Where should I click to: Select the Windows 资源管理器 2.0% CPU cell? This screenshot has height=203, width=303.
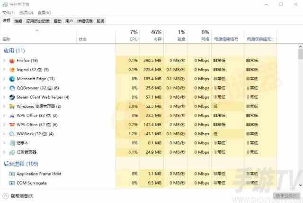coord(128,106)
